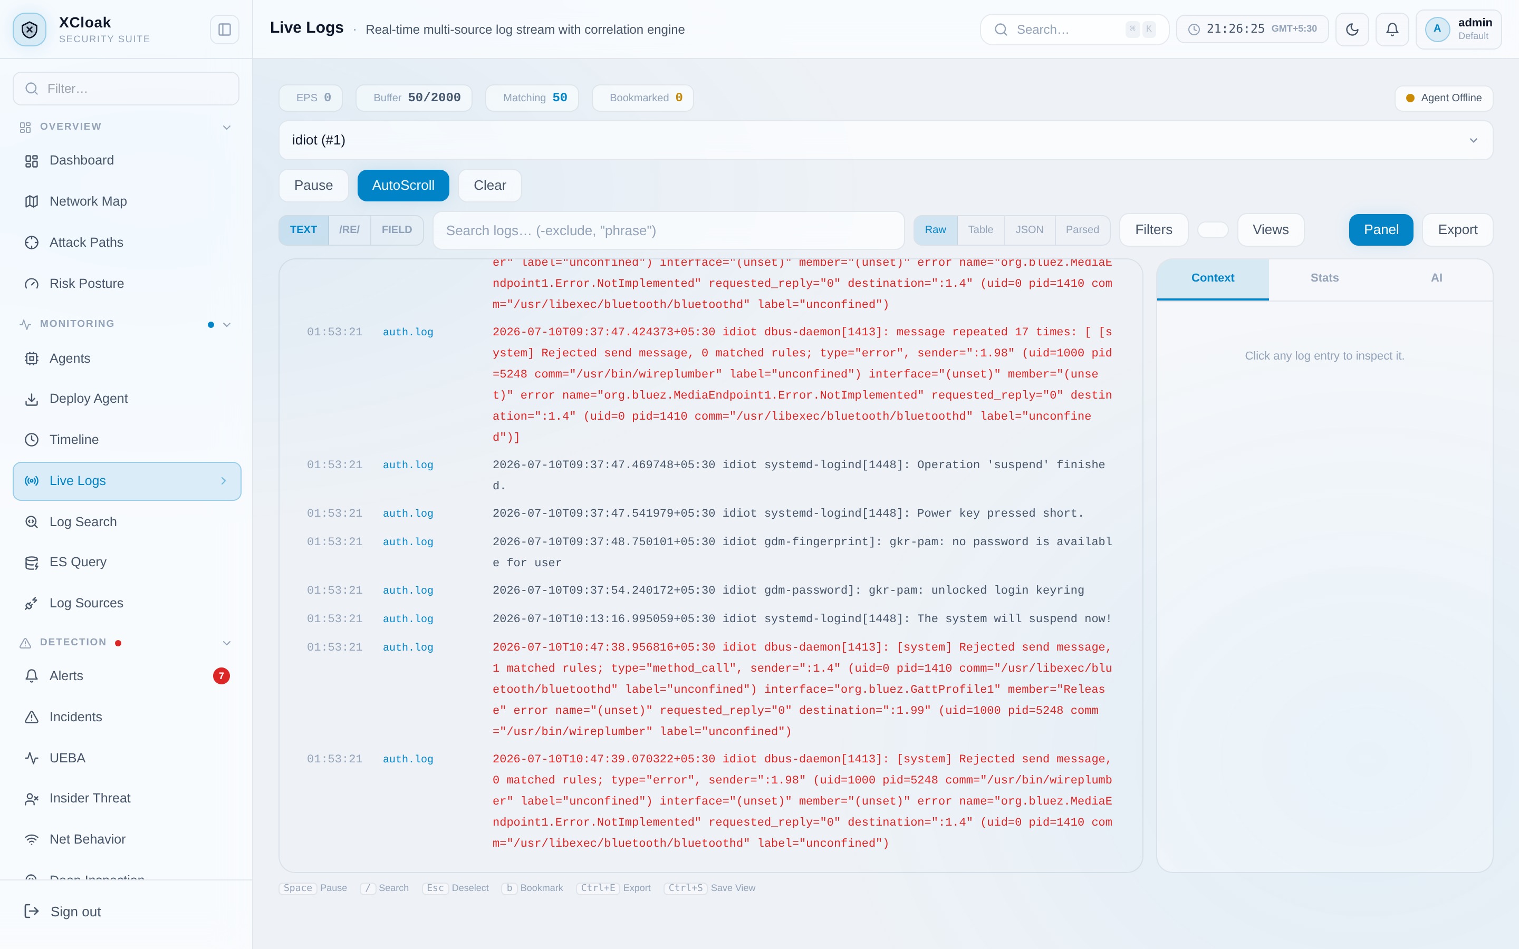1519x949 pixels.
Task: Click the Sign out arrow icon
Action: (x=32, y=912)
